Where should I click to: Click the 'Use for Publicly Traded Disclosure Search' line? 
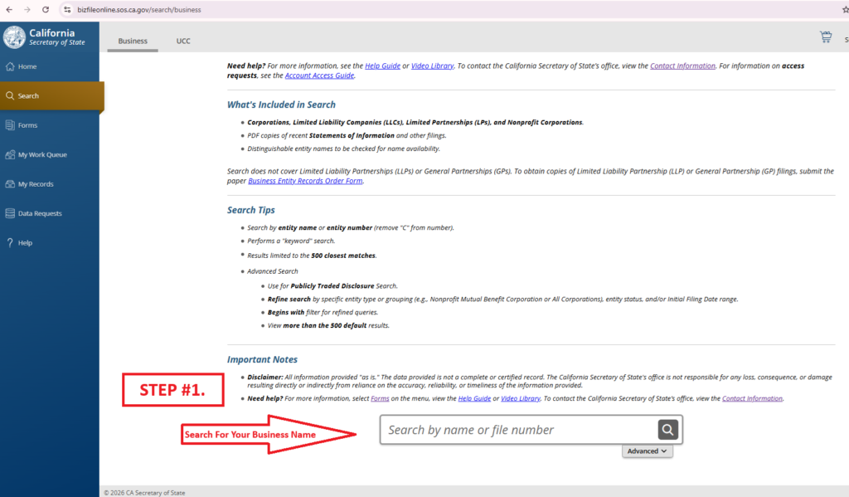(332, 285)
